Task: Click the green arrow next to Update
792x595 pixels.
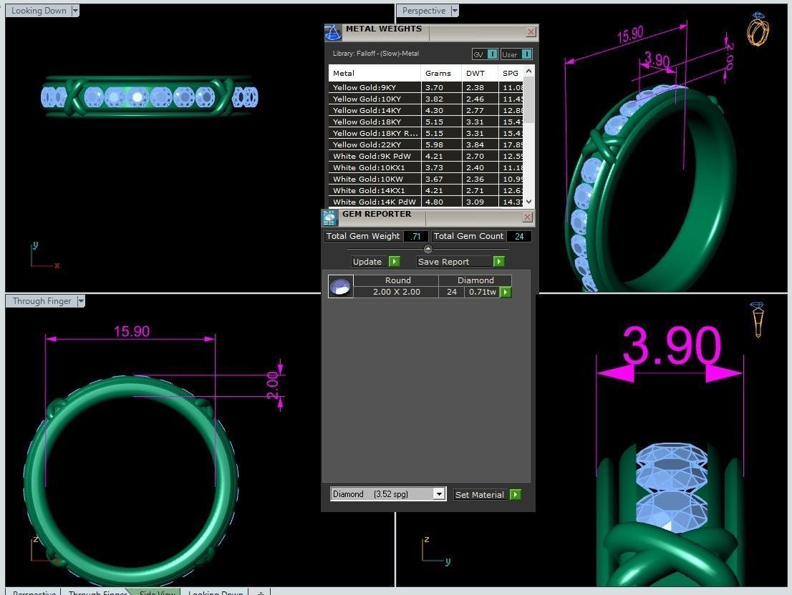Action: pyautogui.click(x=395, y=261)
